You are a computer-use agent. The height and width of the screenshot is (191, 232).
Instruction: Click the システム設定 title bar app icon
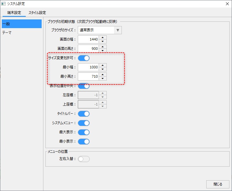tap(4, 4)
